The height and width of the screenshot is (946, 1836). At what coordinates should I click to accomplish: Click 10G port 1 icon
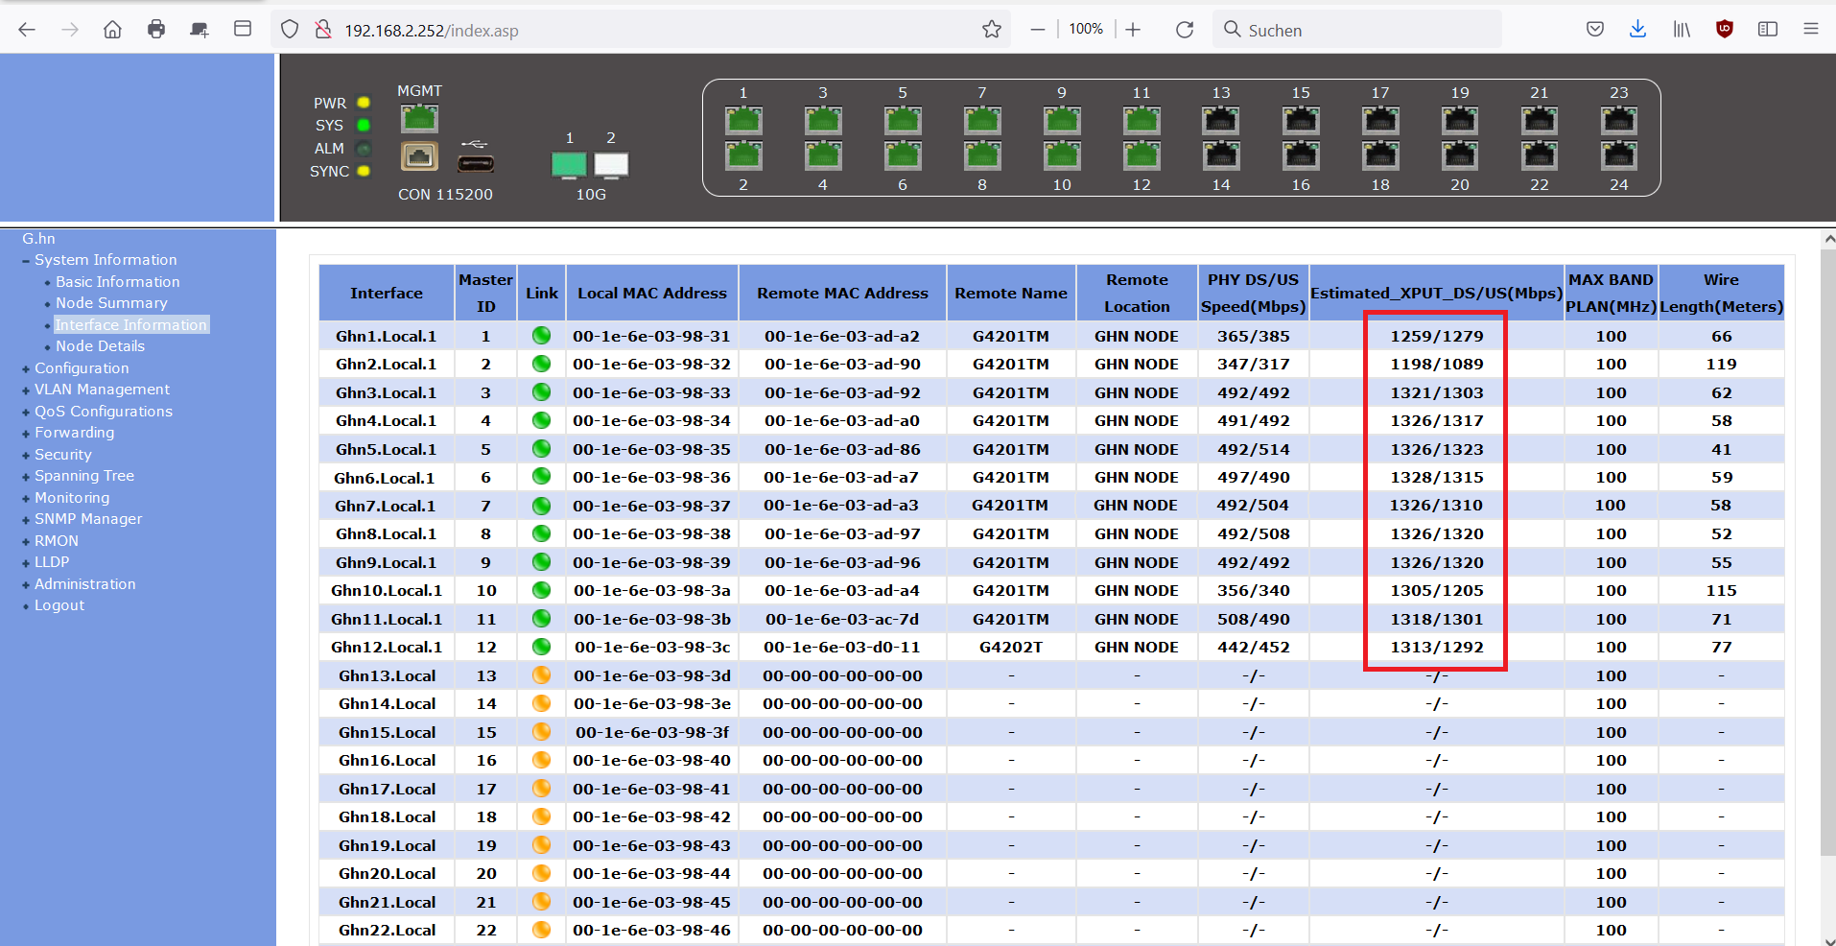pyautogui.click(x=569, y=165)
